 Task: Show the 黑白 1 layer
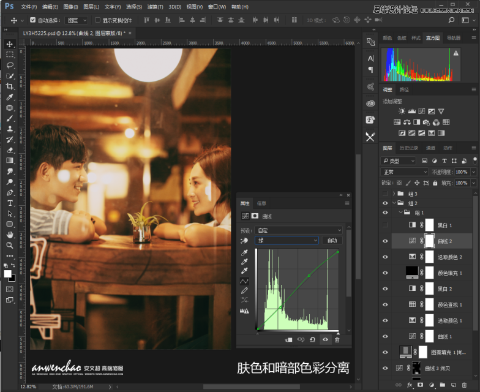click(x=385, y=225)
